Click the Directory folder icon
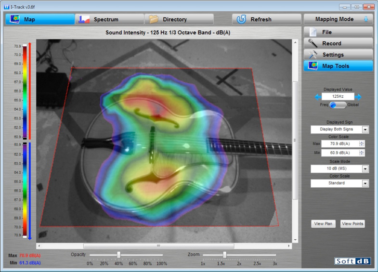Screen dimensions: 378x272 coord(154,19)
